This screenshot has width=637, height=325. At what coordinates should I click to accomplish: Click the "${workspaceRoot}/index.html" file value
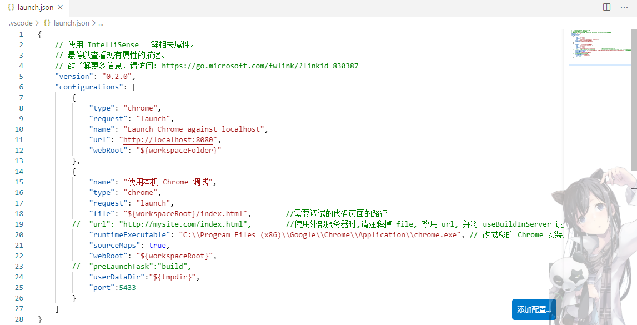pos(185,214)
